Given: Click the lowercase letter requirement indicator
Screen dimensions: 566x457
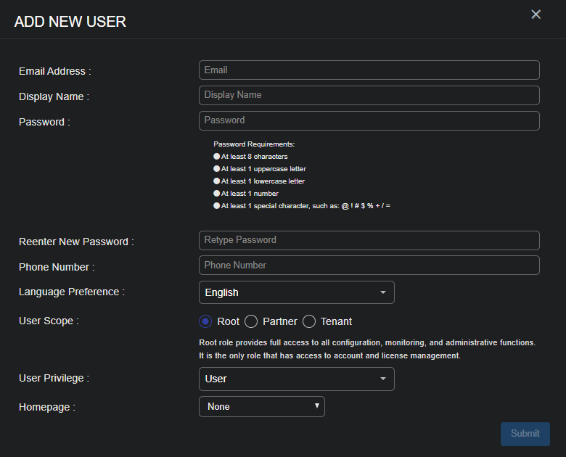Looking at the screenshot, I should click(x=216, y=181).
